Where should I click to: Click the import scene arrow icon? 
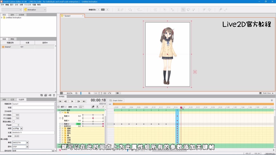[x=50, y=95]
